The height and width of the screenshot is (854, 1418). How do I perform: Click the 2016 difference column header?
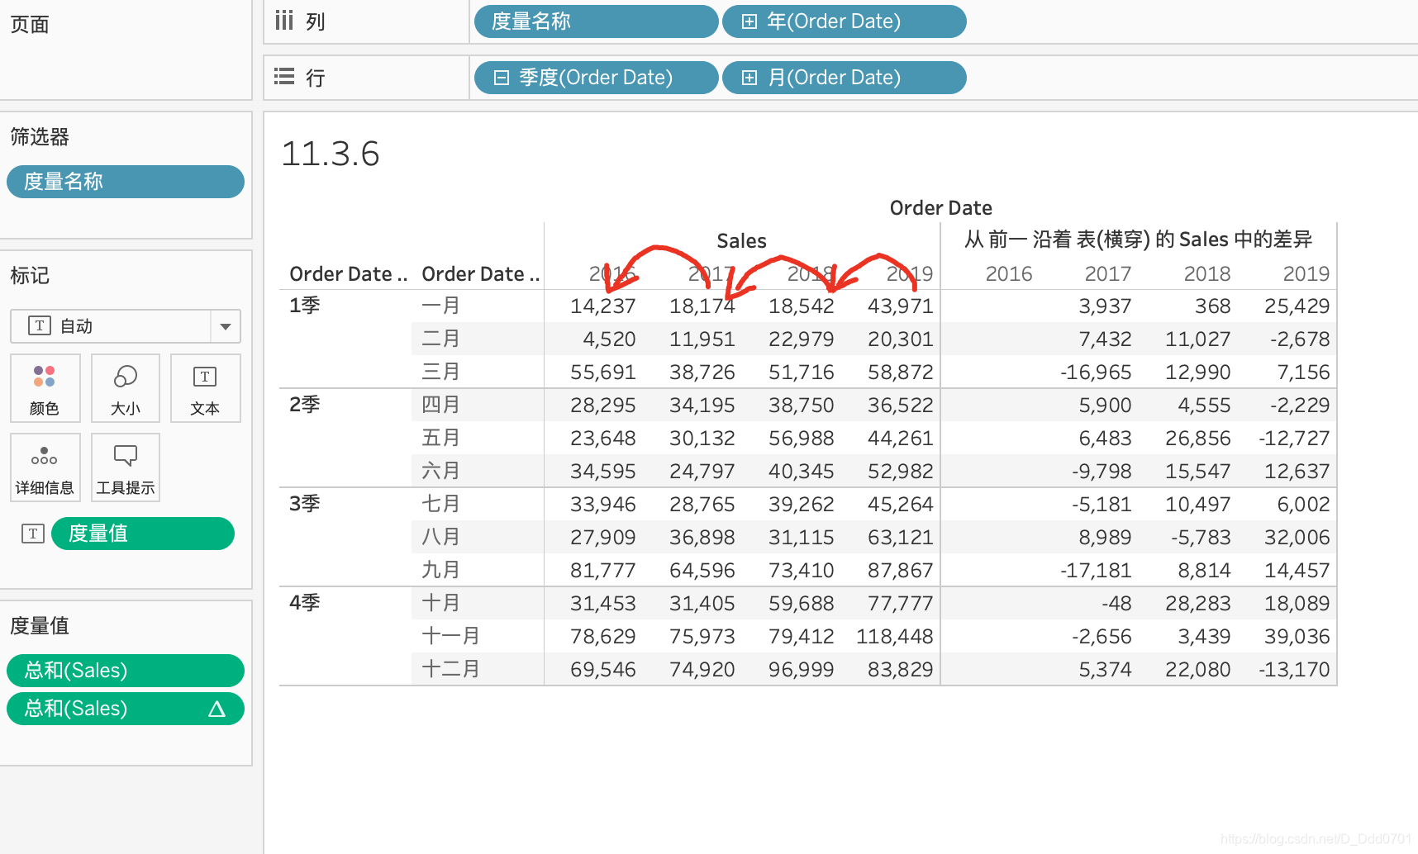[x=1009, y=274]
